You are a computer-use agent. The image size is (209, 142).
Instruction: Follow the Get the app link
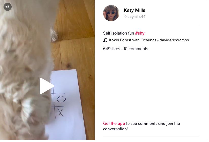point(114,124)
